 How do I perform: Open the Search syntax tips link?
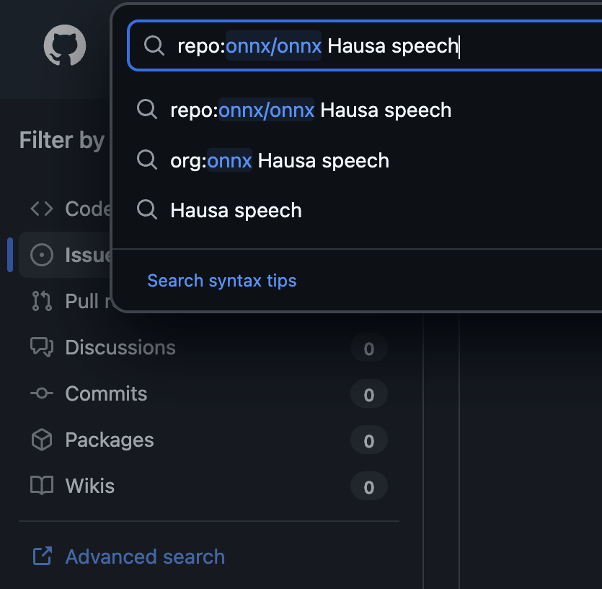point(222,280)
